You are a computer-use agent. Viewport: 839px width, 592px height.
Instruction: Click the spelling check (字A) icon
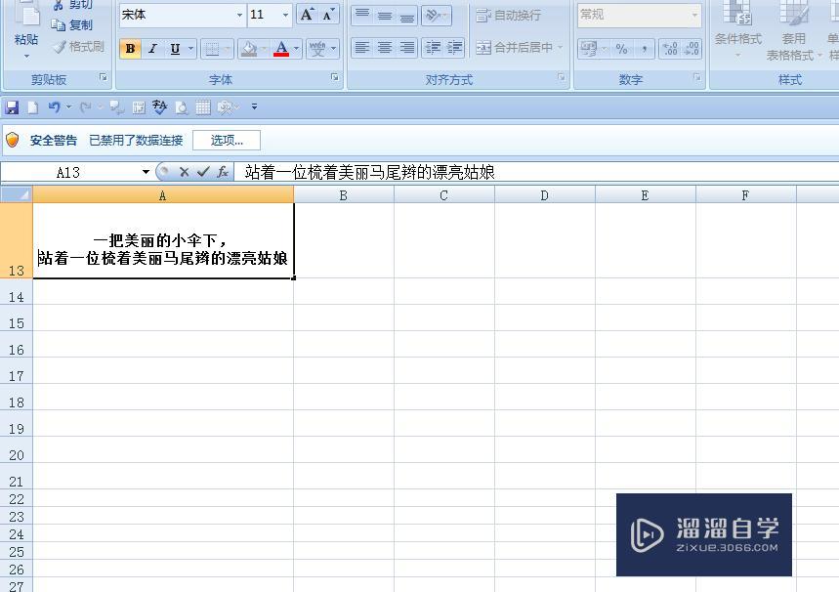[159, 107]
